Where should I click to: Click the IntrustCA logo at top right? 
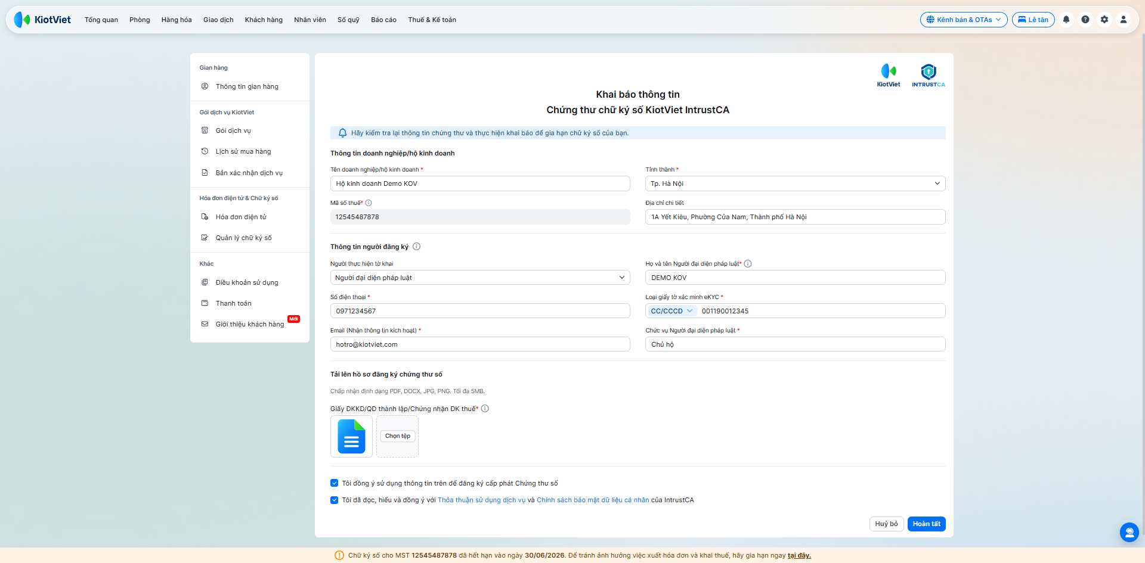point(929,76)
